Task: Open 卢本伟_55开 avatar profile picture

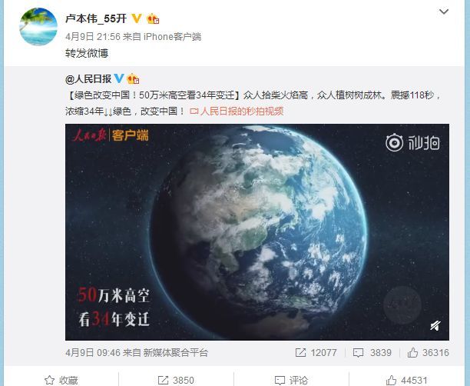Action: click(38, 27)
